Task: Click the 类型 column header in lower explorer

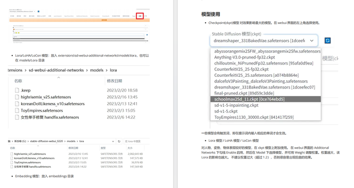Action: (103, 148)
